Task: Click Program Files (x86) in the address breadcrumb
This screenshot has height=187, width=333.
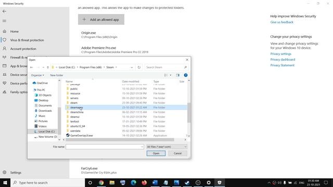Action: (91, 67)
